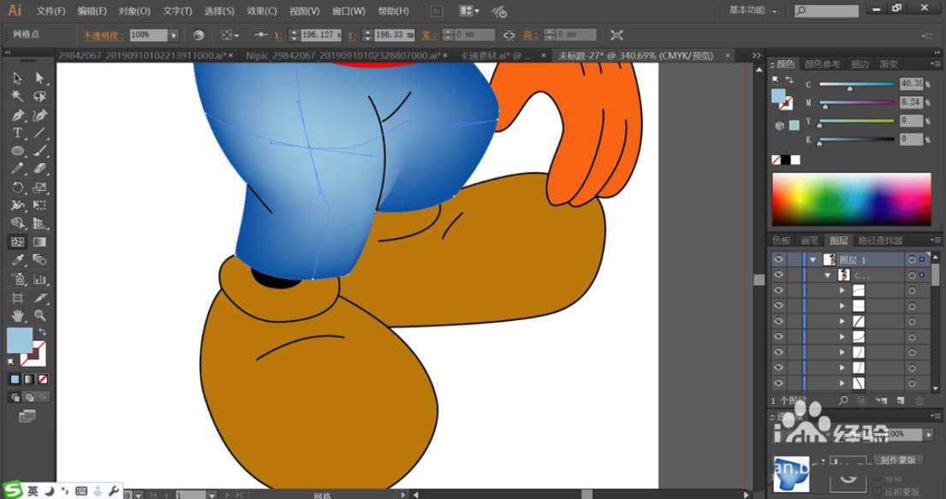Expand the third layer row sublayer
946x499 pixels.
tap(842, 291)
